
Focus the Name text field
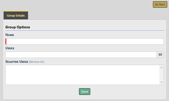coord(85,41)
